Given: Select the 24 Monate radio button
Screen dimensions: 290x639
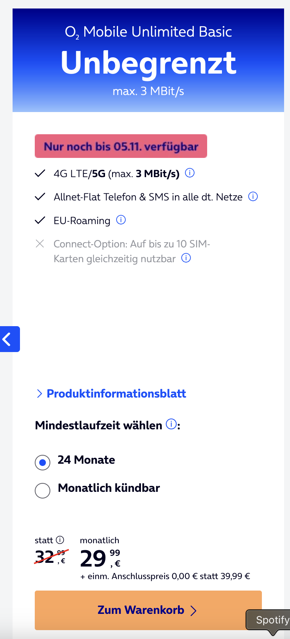Looking at the screenshot, I should (43, 462).
